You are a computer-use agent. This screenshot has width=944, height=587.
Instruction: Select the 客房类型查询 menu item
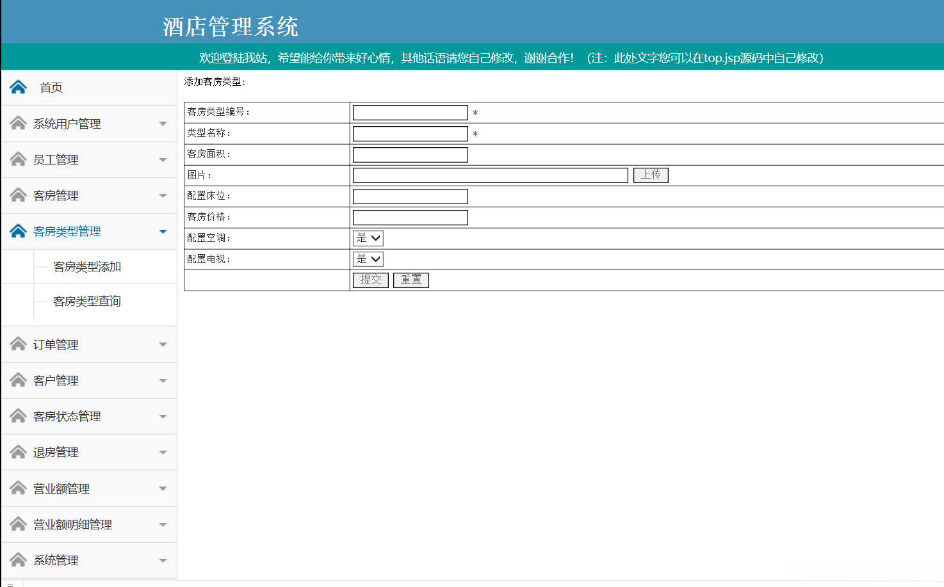88,301
